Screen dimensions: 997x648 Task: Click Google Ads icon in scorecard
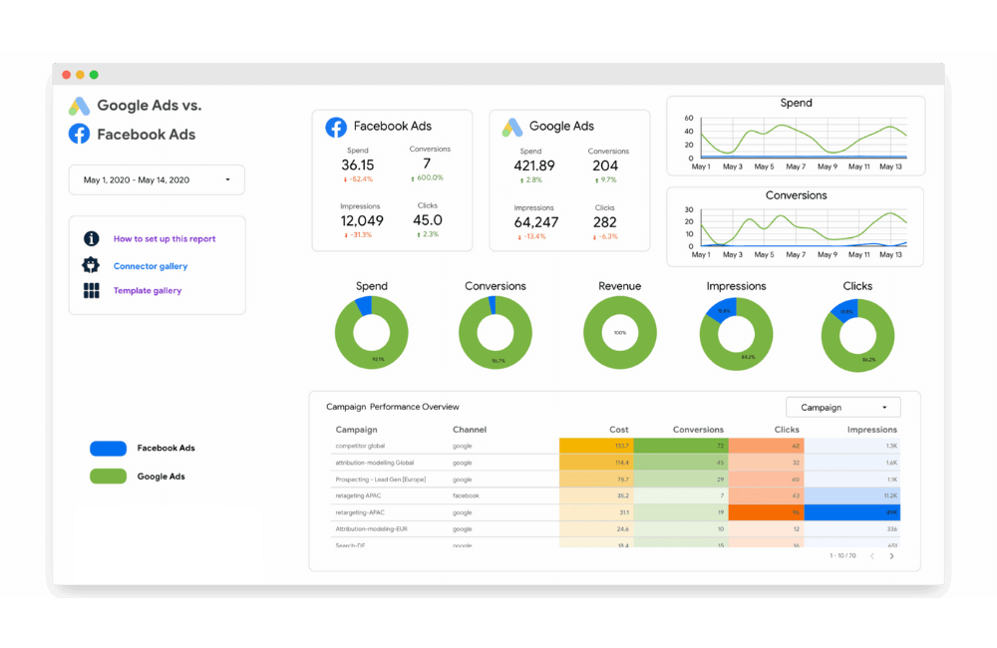(x=511, y=127)
